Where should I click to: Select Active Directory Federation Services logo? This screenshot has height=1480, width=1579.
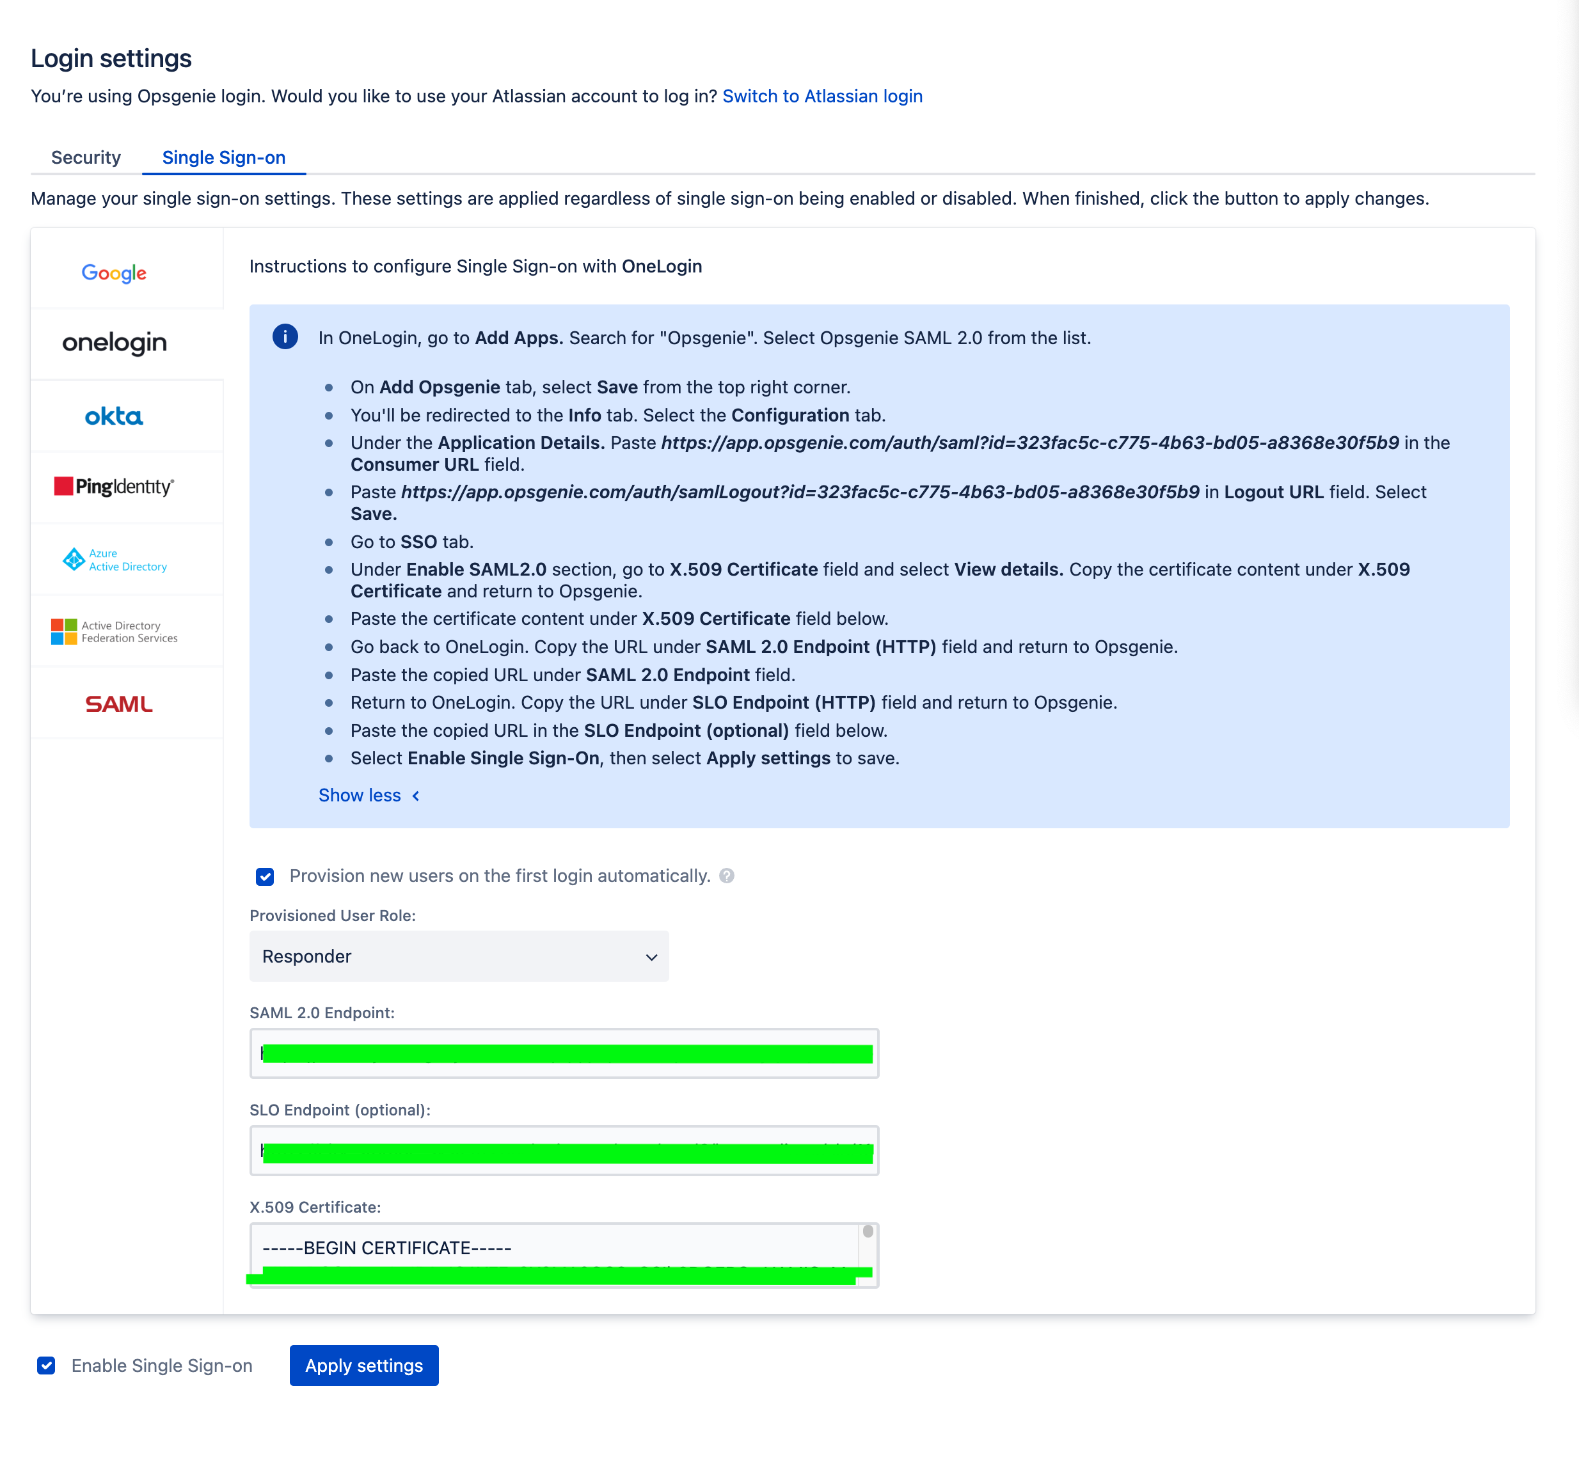(115, 632)
